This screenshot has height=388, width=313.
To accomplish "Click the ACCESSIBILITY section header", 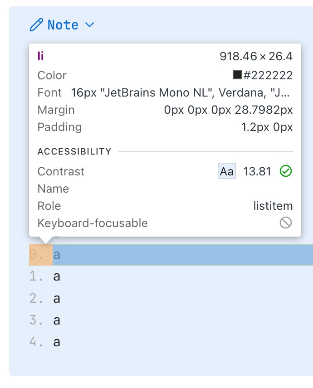I will point(74,151).
